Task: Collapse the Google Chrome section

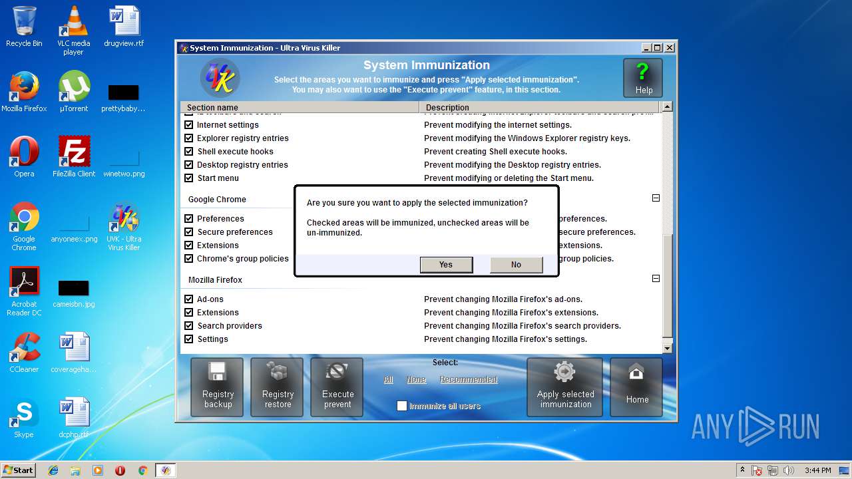Action: (x=656, y=198)
